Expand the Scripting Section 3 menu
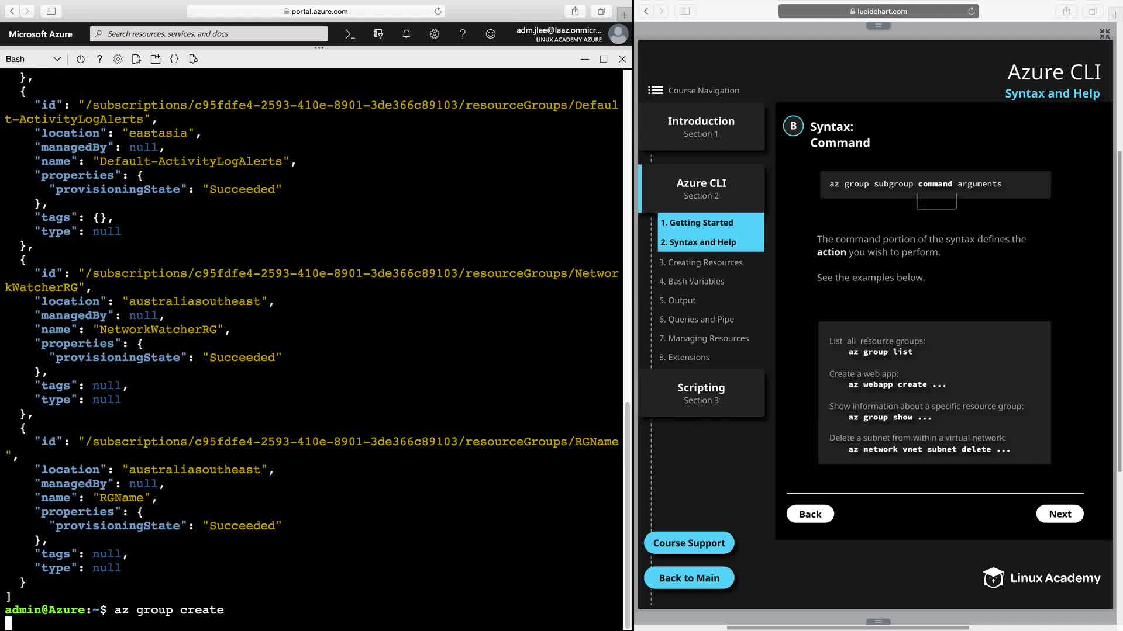 701,393
